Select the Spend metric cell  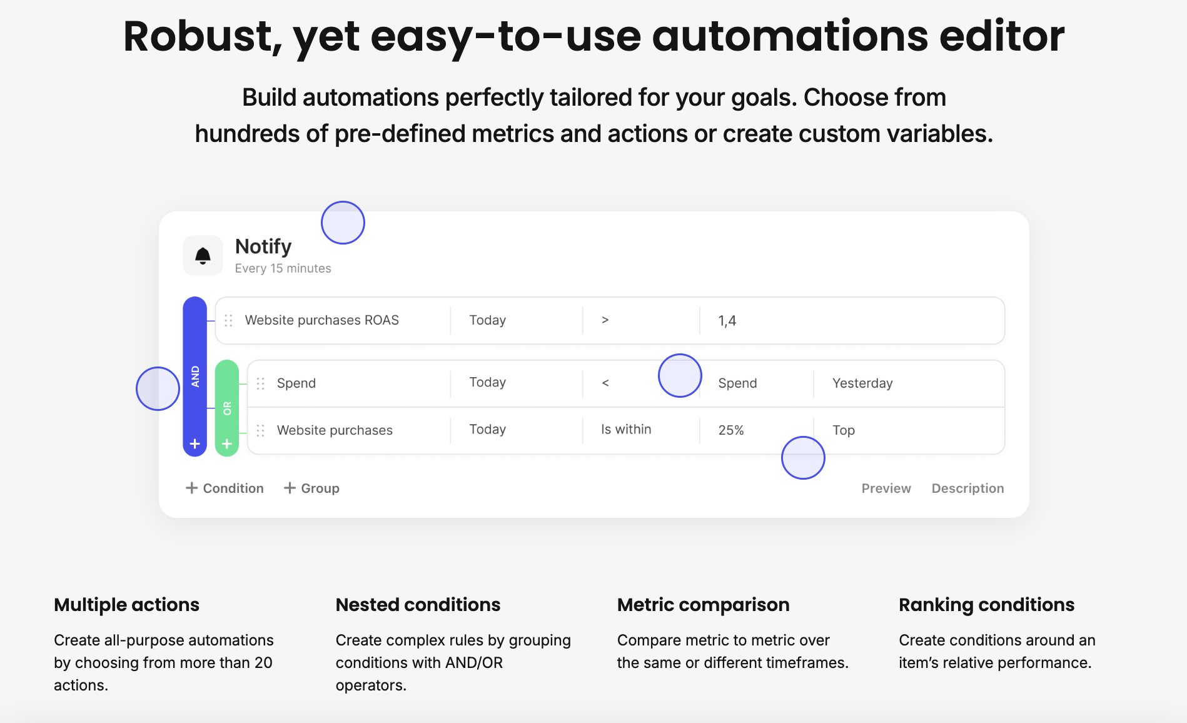(x=296, y=383)
